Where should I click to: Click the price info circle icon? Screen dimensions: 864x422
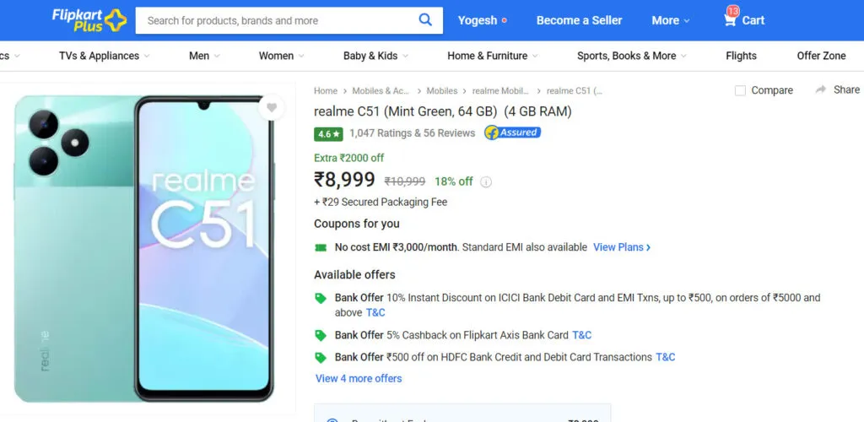point(486,181)
